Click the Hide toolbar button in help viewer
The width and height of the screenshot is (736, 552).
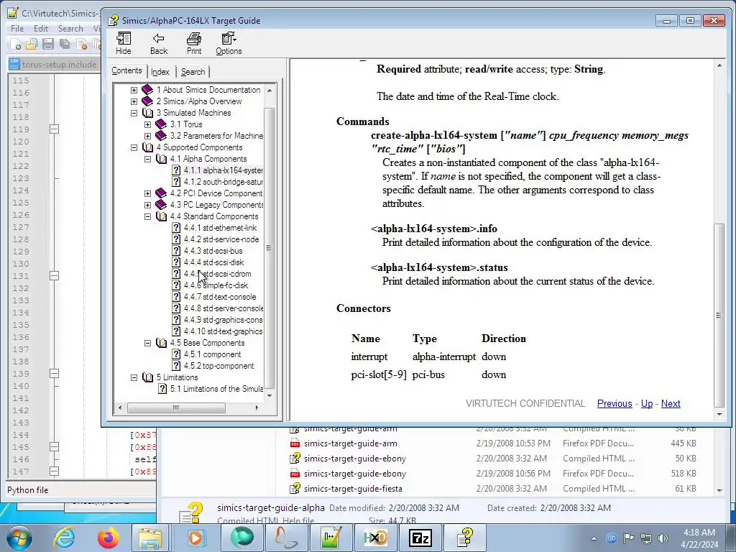[x=124, y=44]
